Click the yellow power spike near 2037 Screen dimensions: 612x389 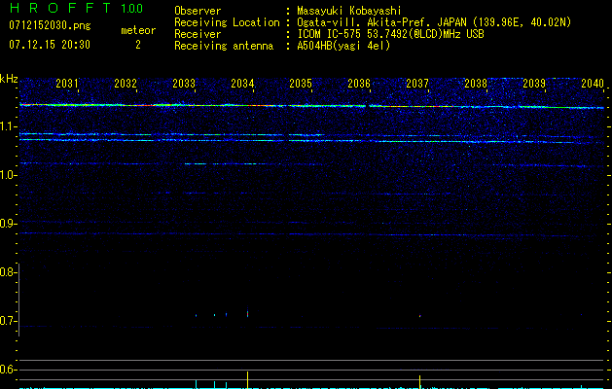pyautogui.click(x=420, y=382)
